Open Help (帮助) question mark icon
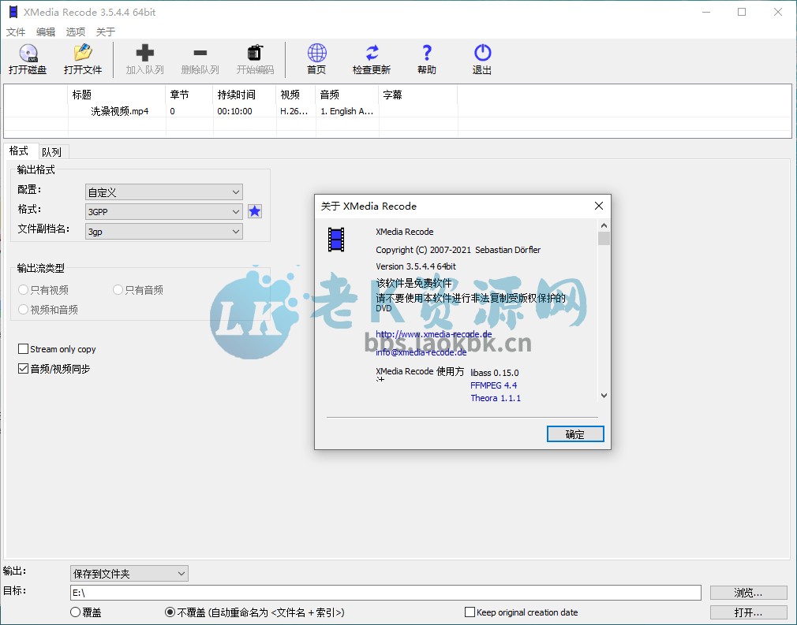Viewport: 797px width, 625px height. pyautogui.click(x=427, y=53)
